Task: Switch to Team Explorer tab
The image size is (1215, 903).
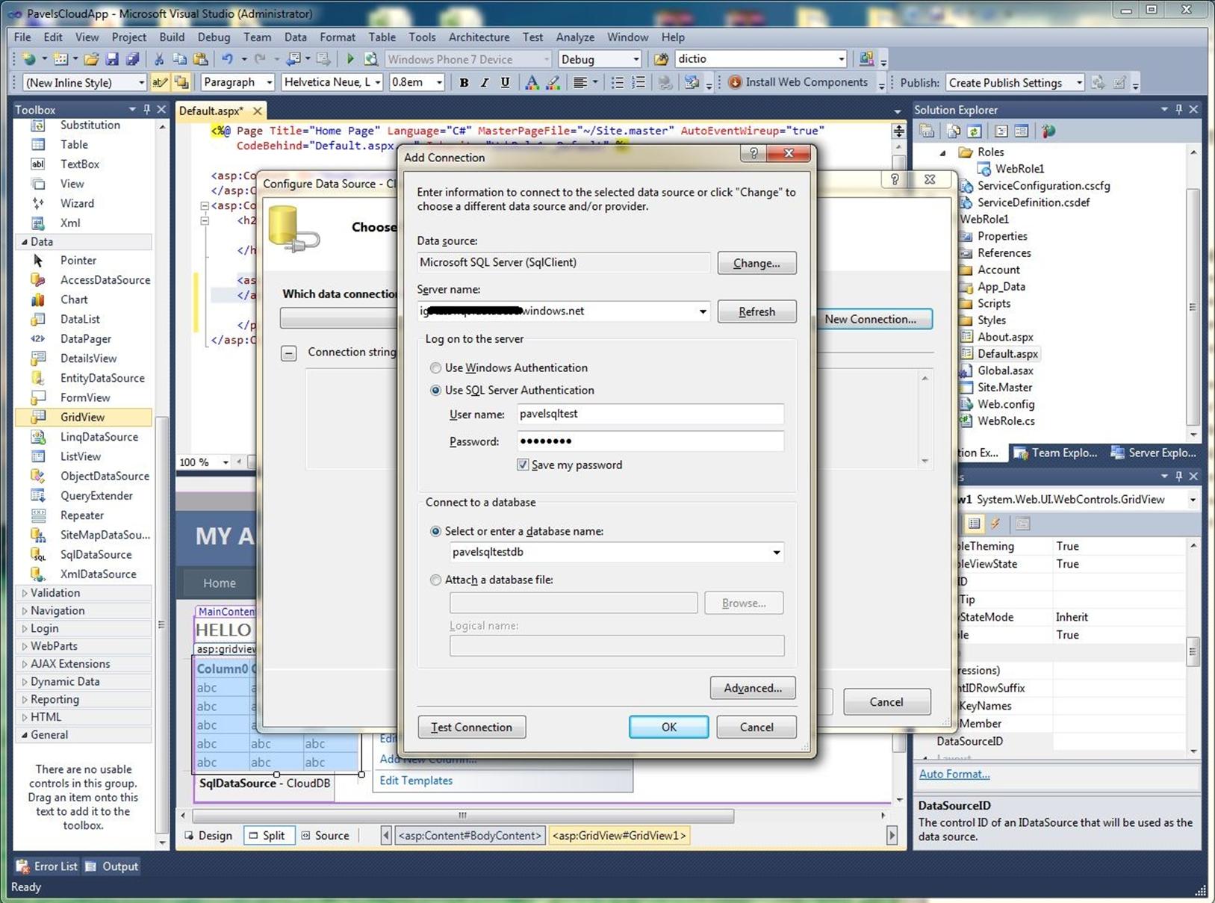Action: [1056, 453]
